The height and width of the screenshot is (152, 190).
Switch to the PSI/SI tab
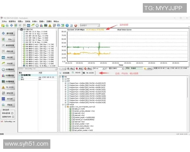77,73
